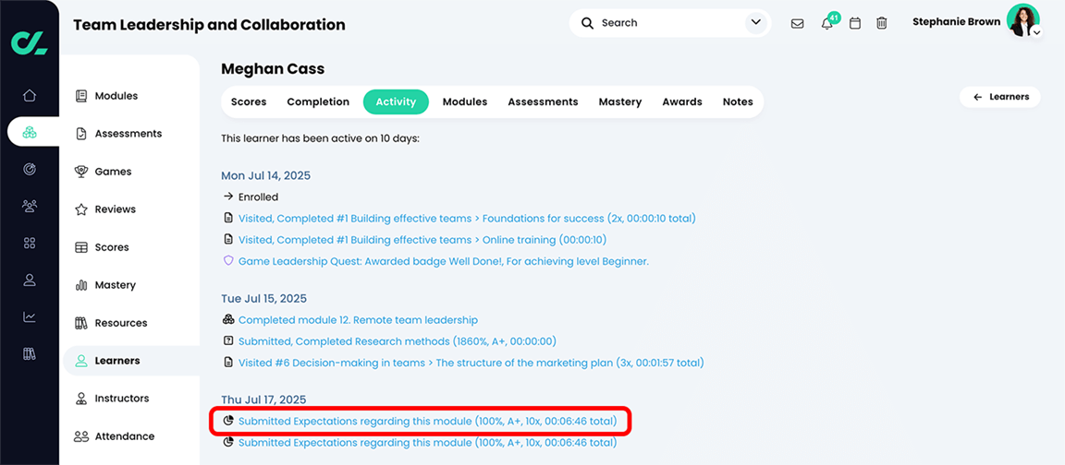Open Submitted, Completed Research methods link
The height and width of the screenshot is (465, 1065).
click(x=398, y=341)
